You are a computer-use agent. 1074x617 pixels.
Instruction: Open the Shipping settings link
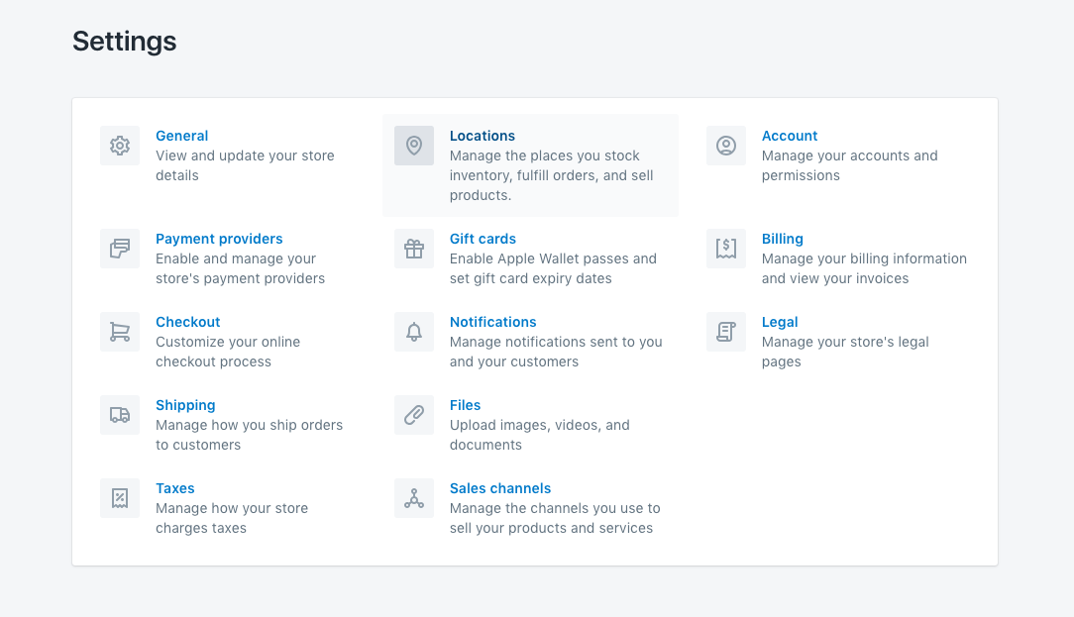click(185, 405)
